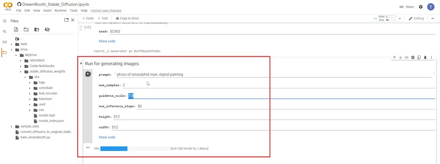This screenshot has width=440, height=164.
Task: Show code for the seed cell
Action: pyautogui.click(x=107, y=41)
